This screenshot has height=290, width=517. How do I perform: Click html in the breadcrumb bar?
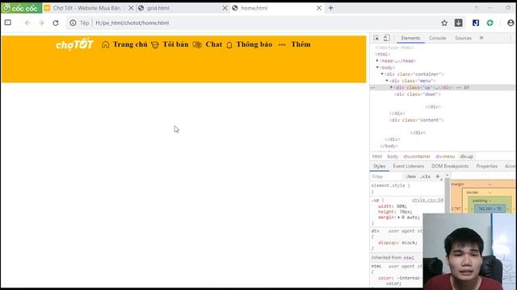377,156
